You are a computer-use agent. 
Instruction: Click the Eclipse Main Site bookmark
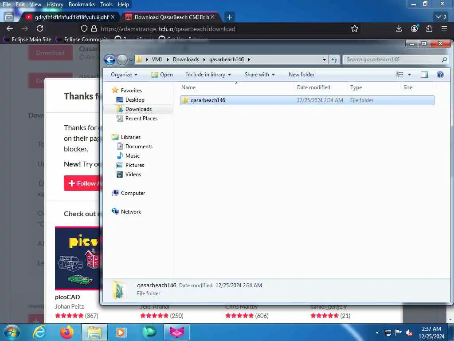(27, 40)
